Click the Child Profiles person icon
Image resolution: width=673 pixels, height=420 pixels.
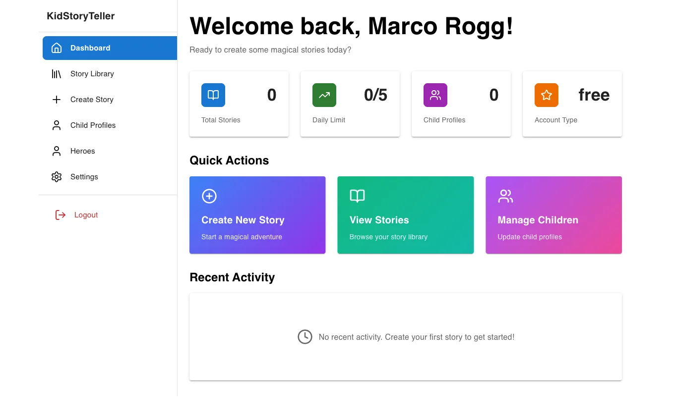coord(57,125)
